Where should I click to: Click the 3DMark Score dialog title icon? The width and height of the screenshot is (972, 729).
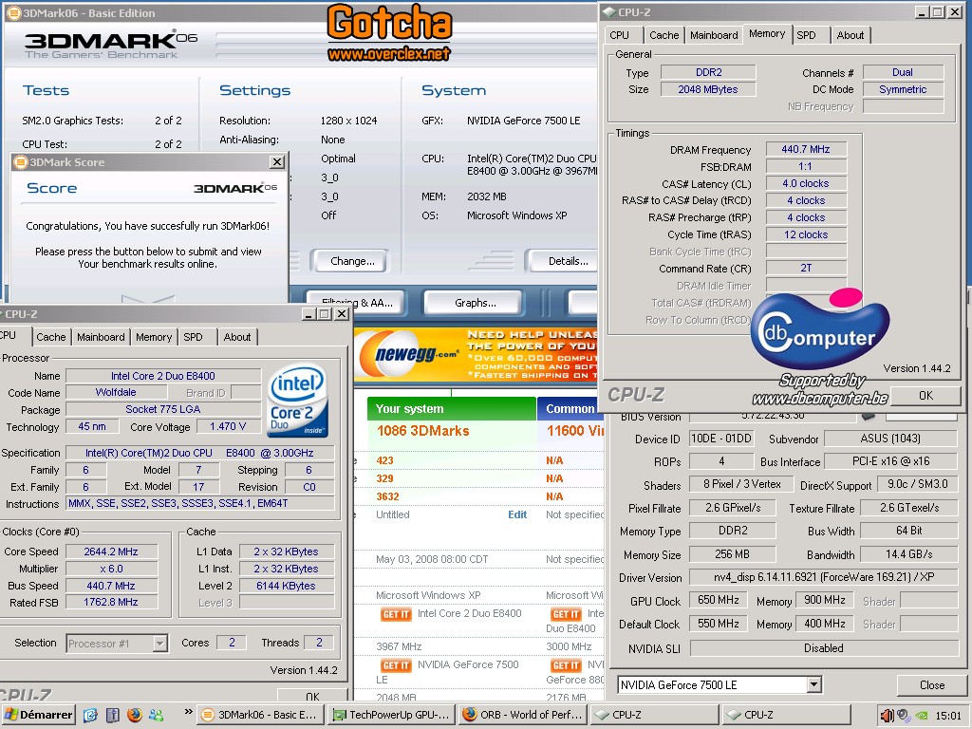pos(21,162)
